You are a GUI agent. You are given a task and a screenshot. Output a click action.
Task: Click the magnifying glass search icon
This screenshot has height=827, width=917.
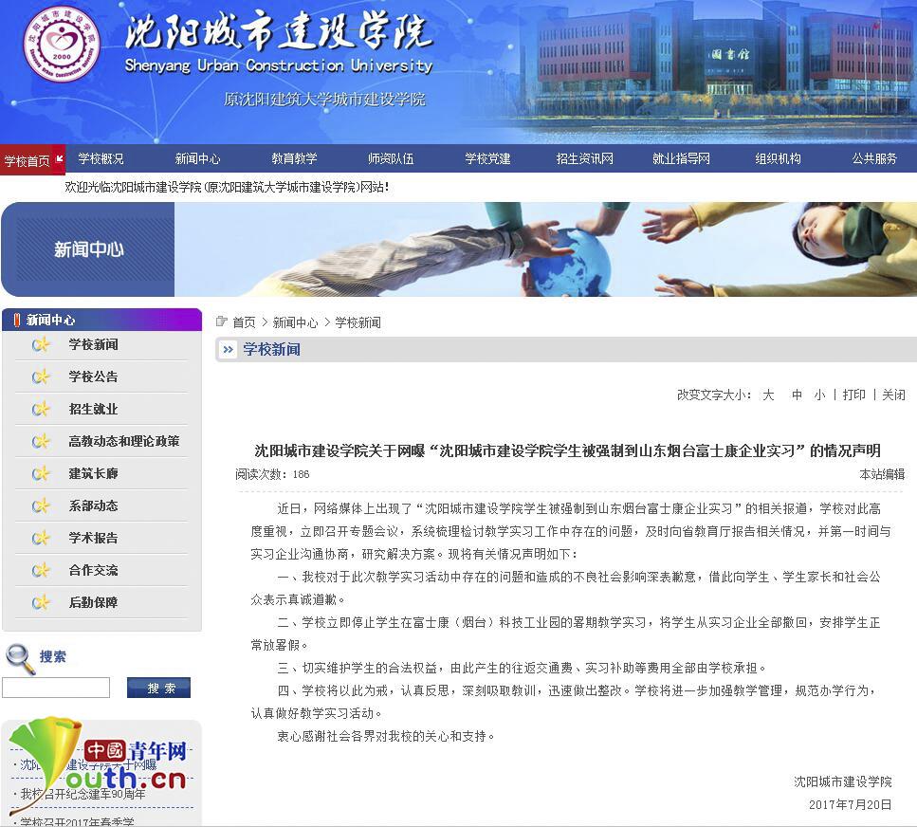(x=19, y=657)
